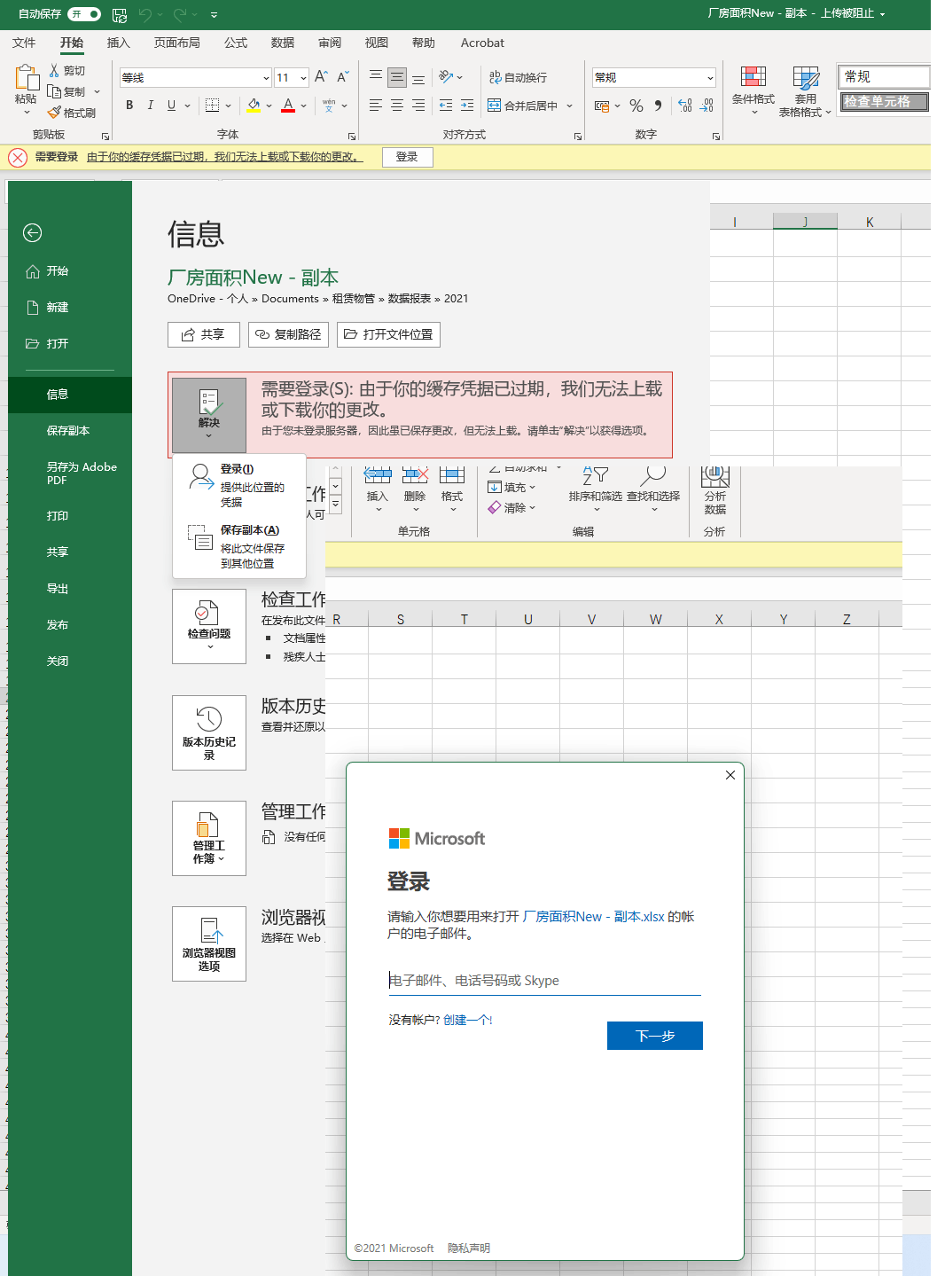The width and height of the screenshot is (937, 1276).
Task: Click the back arrow in backstage
Action: (33, 233)
